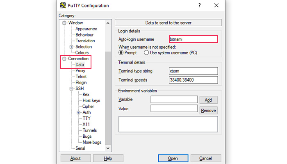Open the Selection category

(x=84, y=47)
